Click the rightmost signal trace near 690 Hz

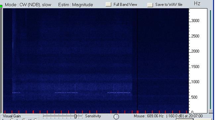(x=119, y=93)
